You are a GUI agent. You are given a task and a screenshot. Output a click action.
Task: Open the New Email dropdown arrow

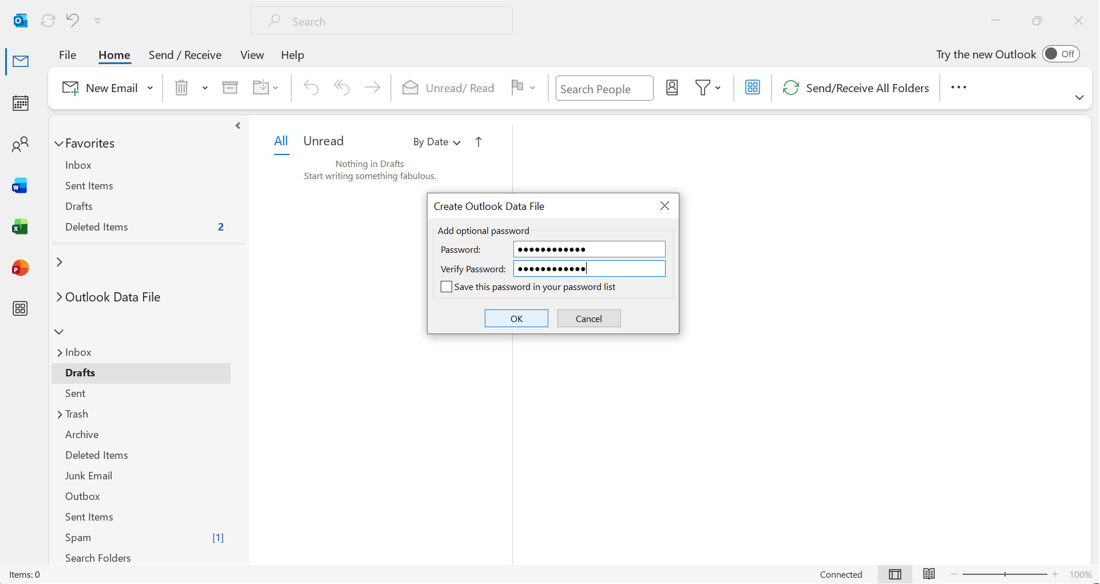(150, 88)
